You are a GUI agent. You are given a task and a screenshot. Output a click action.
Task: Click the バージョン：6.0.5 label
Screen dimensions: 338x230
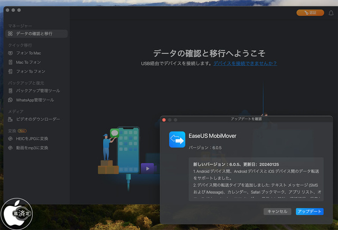coord(205,148)
